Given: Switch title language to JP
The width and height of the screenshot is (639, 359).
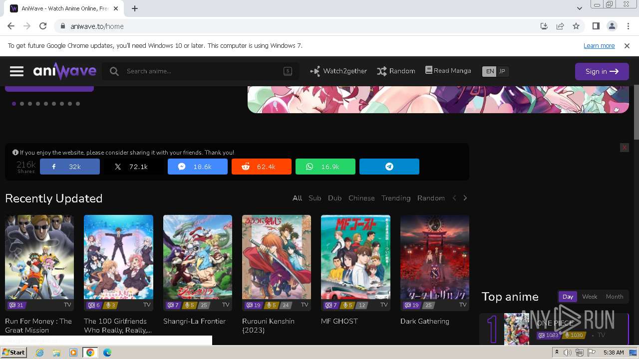Looking at the screenshot, I should 502,71.
